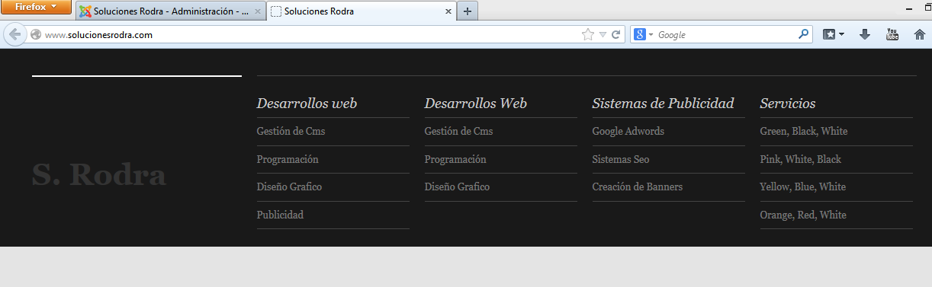
Task: Show URL history dropdown arrow
Action: [603, 34]
